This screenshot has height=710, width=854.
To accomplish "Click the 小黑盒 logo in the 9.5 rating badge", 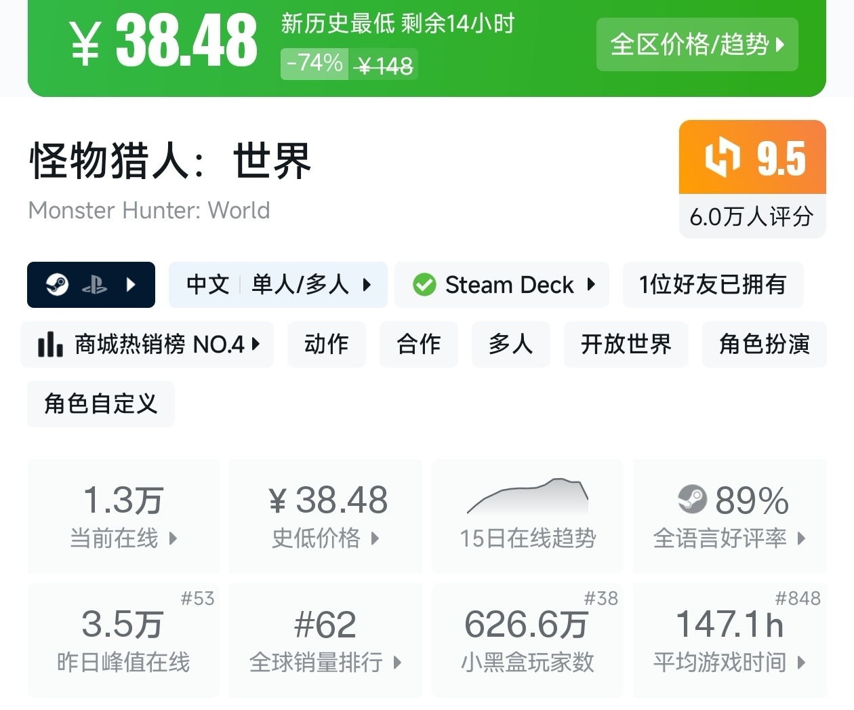I will coord(722,157).
